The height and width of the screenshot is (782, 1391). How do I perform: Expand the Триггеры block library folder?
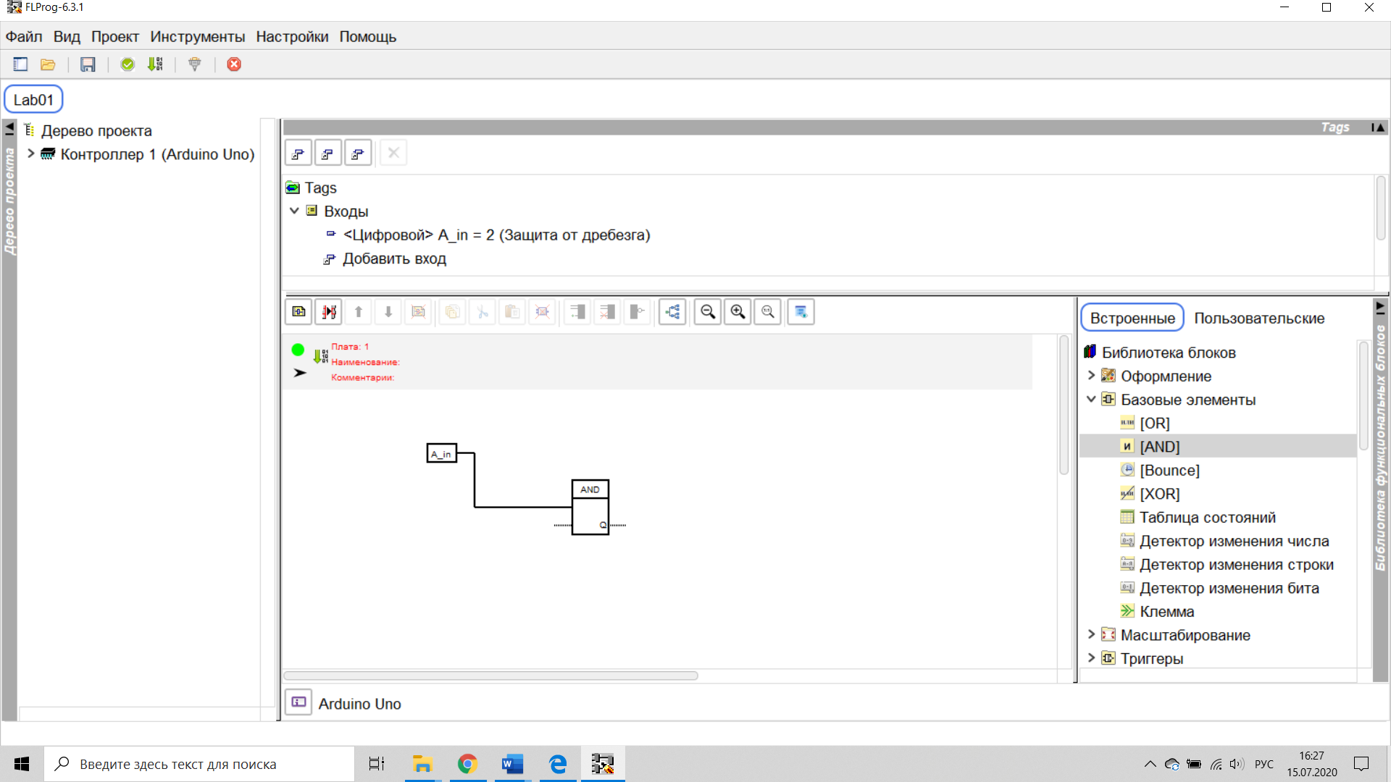click(x=1091, y=657)
